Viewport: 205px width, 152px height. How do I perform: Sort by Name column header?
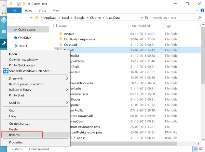[x=63, y=26]
